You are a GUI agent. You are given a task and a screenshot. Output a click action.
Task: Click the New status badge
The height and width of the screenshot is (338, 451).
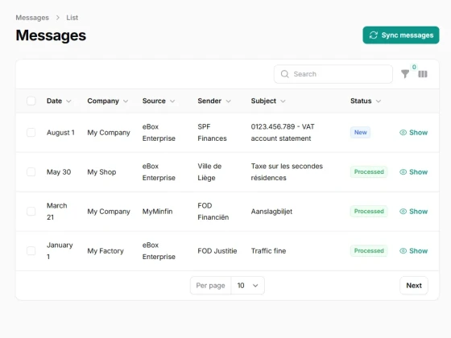pos(361,132)
